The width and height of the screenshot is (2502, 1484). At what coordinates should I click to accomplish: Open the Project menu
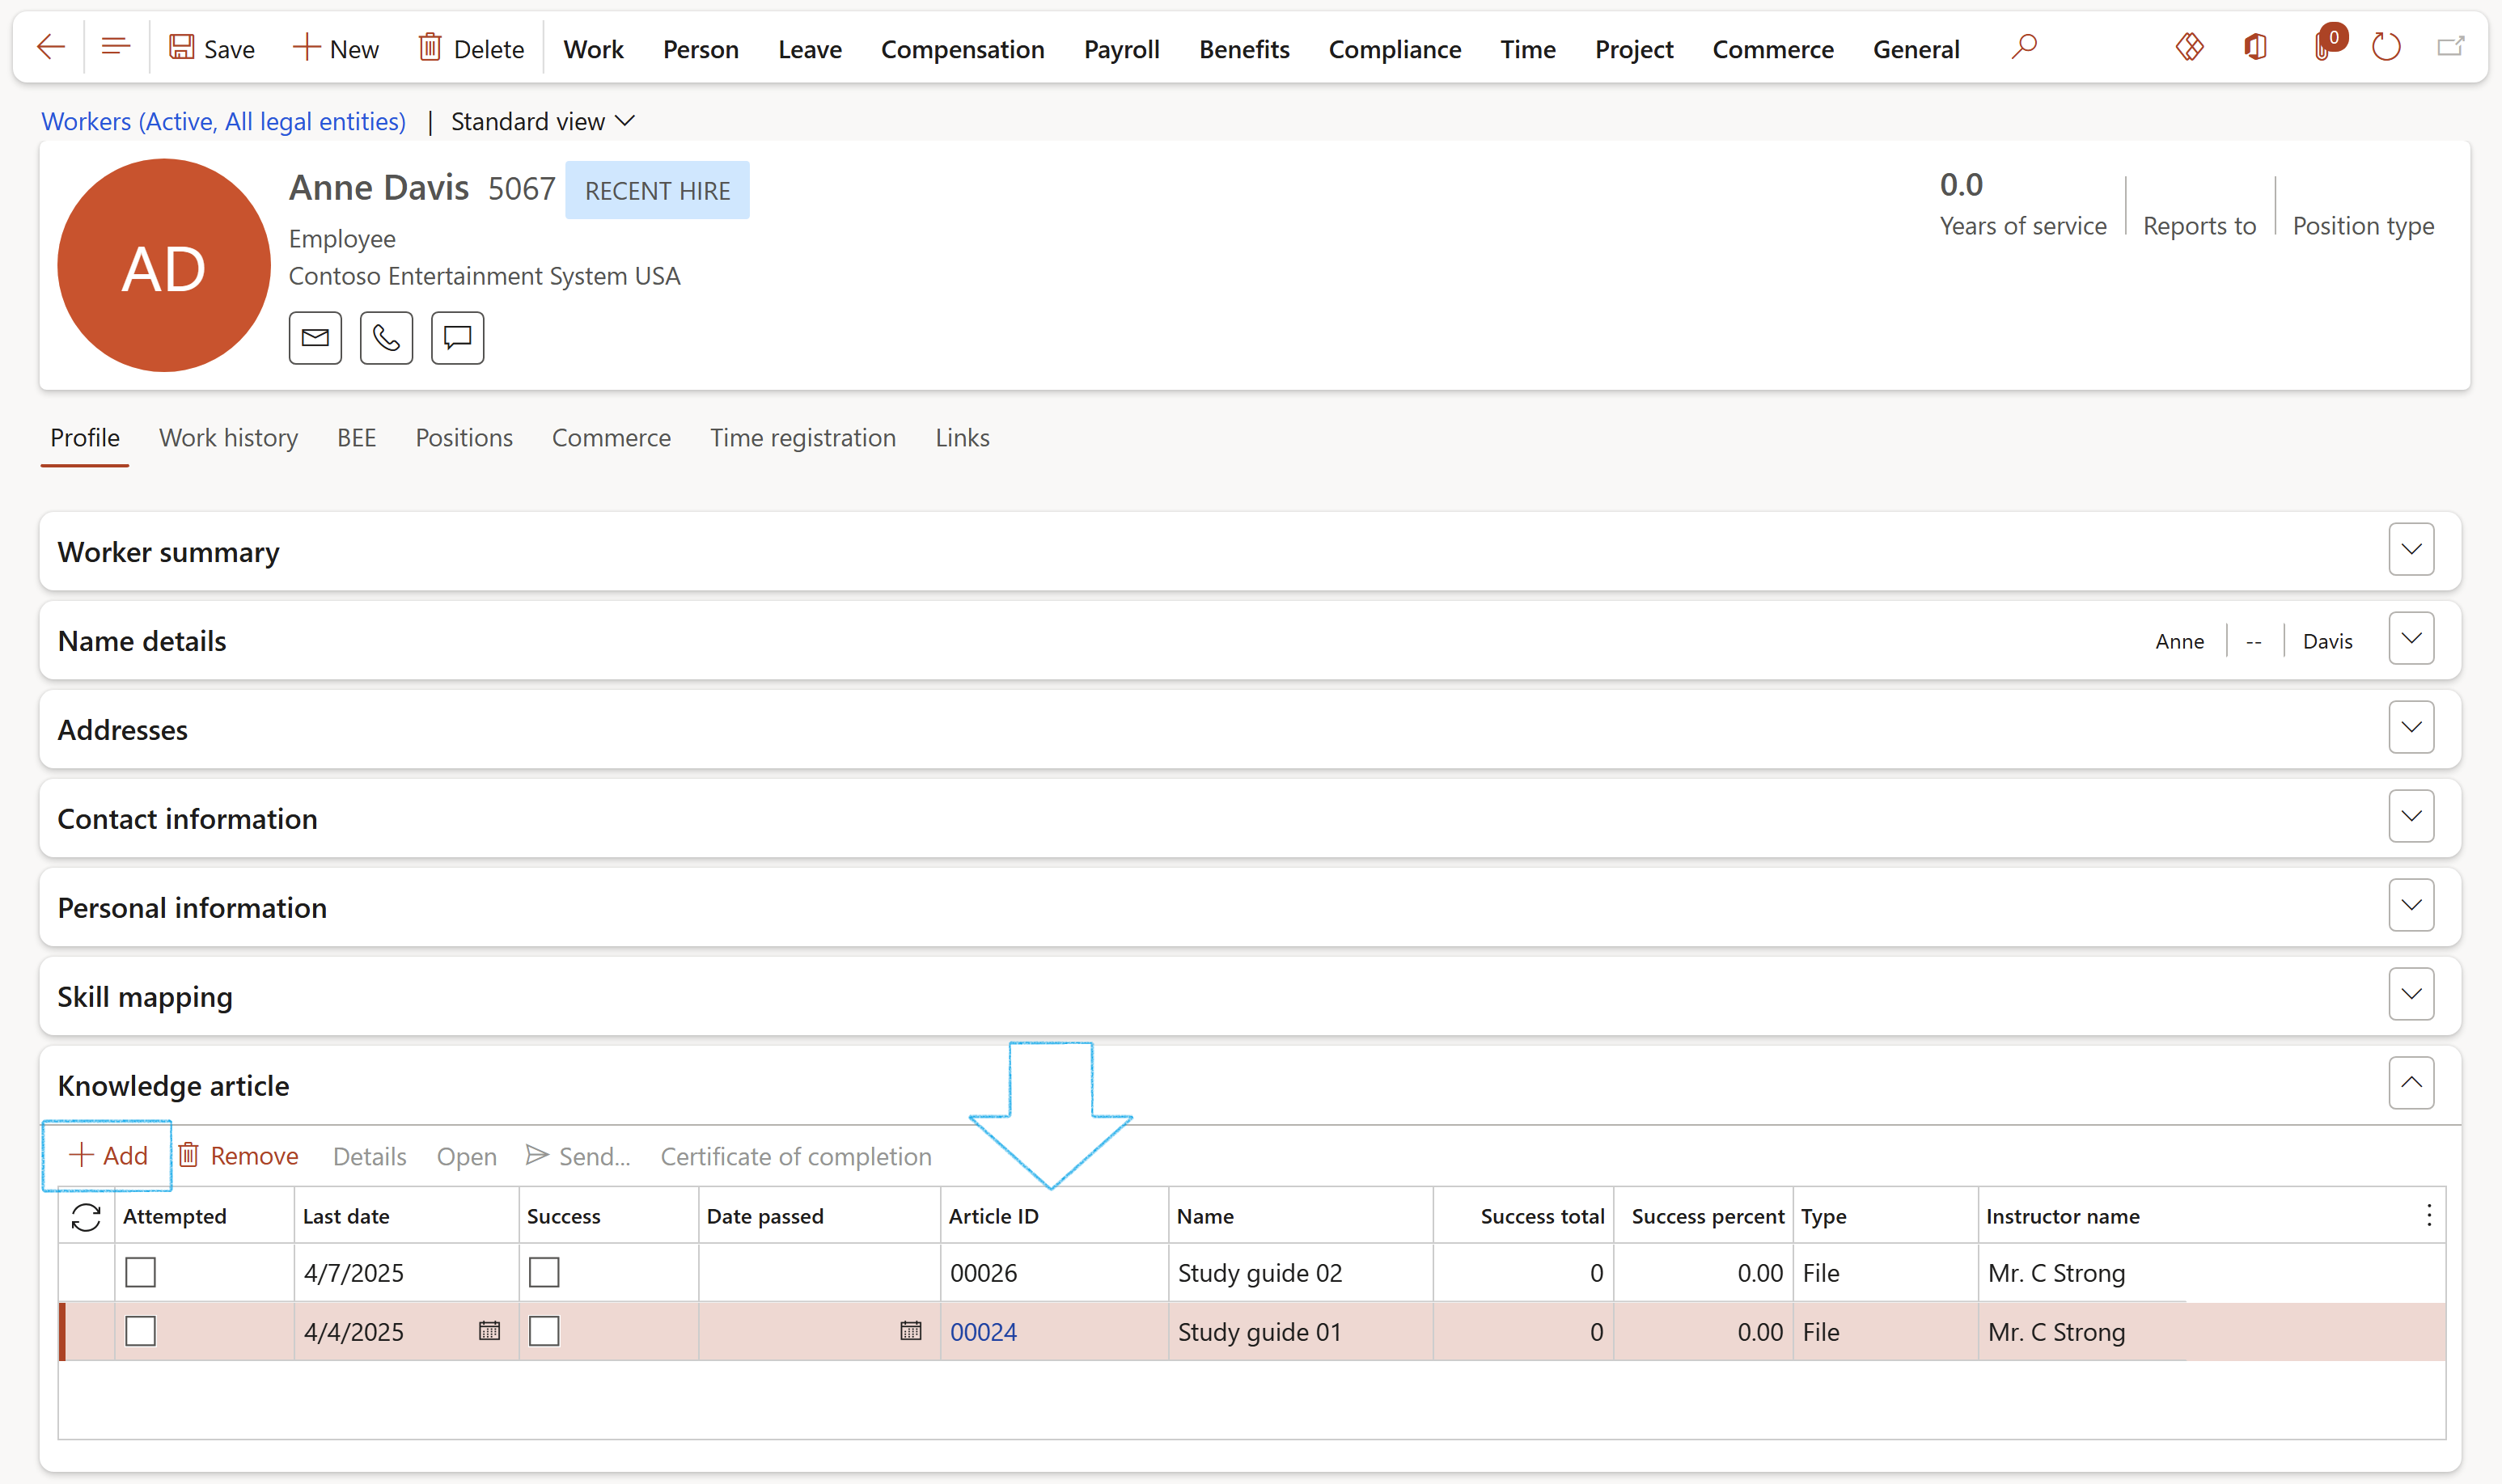coord(1634,49)
